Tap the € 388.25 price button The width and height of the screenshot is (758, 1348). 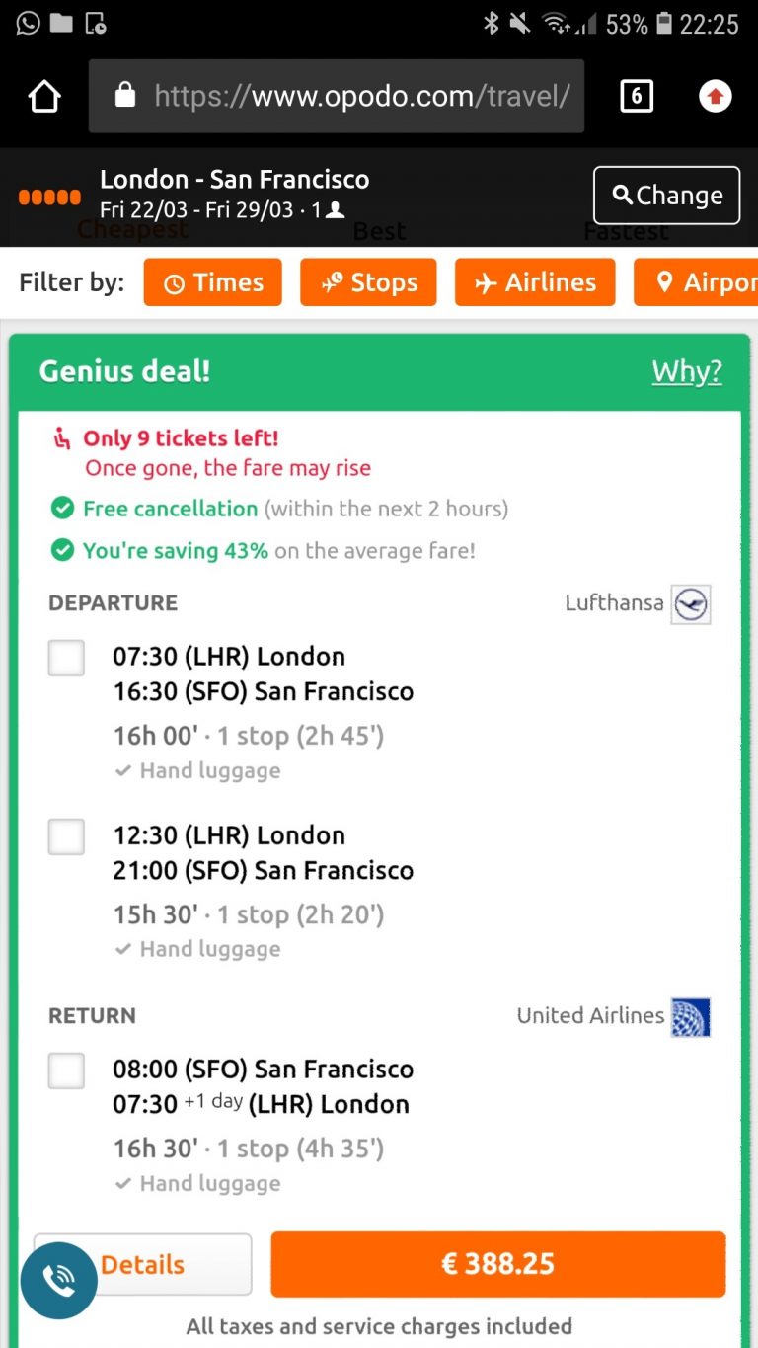click(497, 1264)
